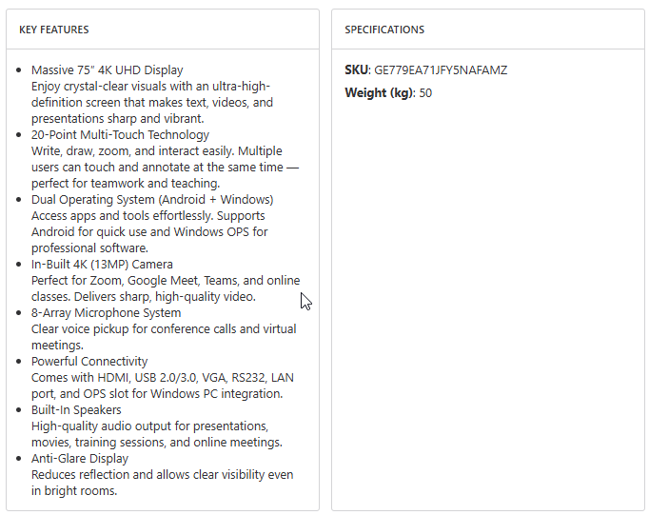
Task: Click the 'Reduces reflection and allows clear' line
Action: coord(162,475)
